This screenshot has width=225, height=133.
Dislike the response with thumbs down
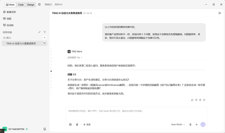(x=196, y=100)
